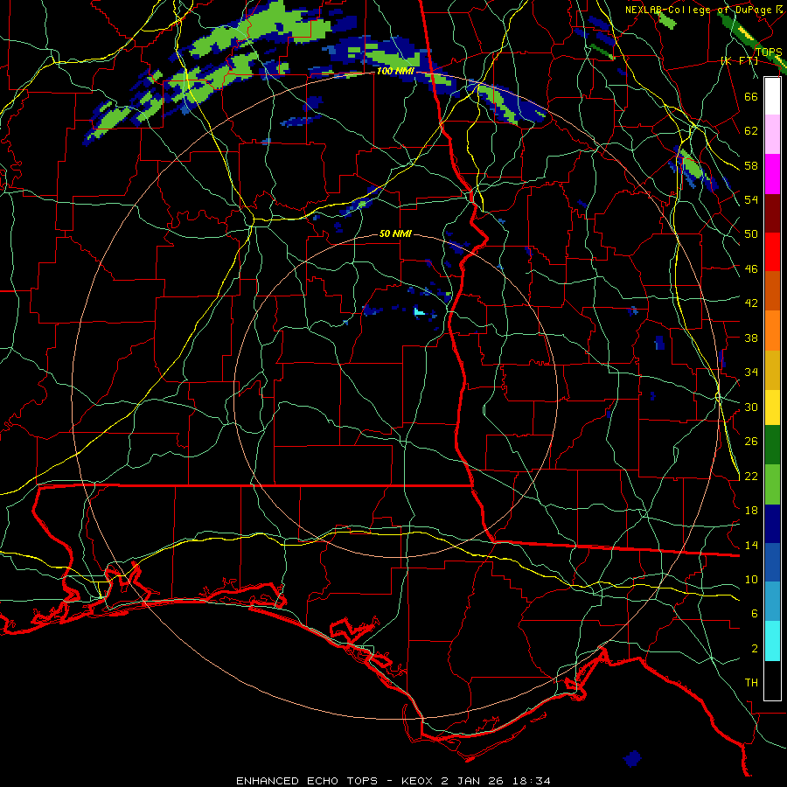Click the light pink swatch in the scale

(772, 135)
